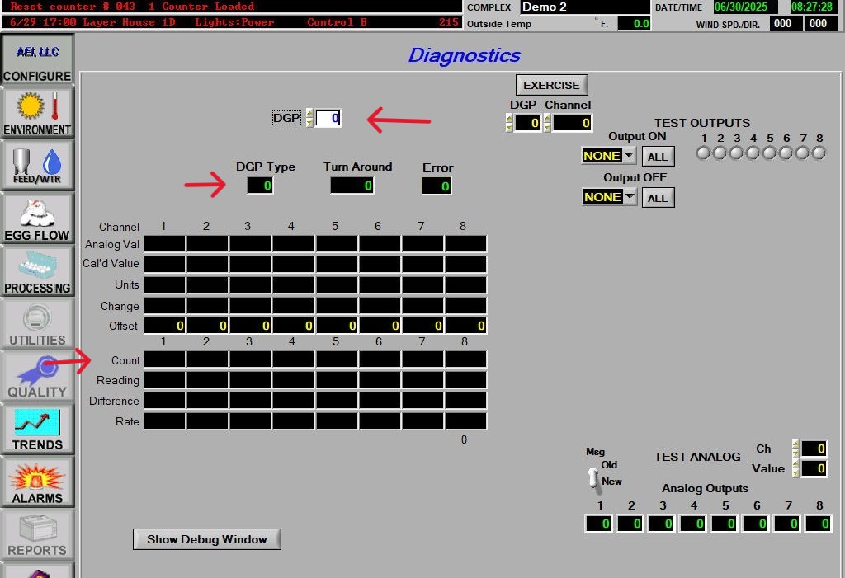845x578 pixels.
Task: Go to the Processing egg carton icon
Action: 37,270
